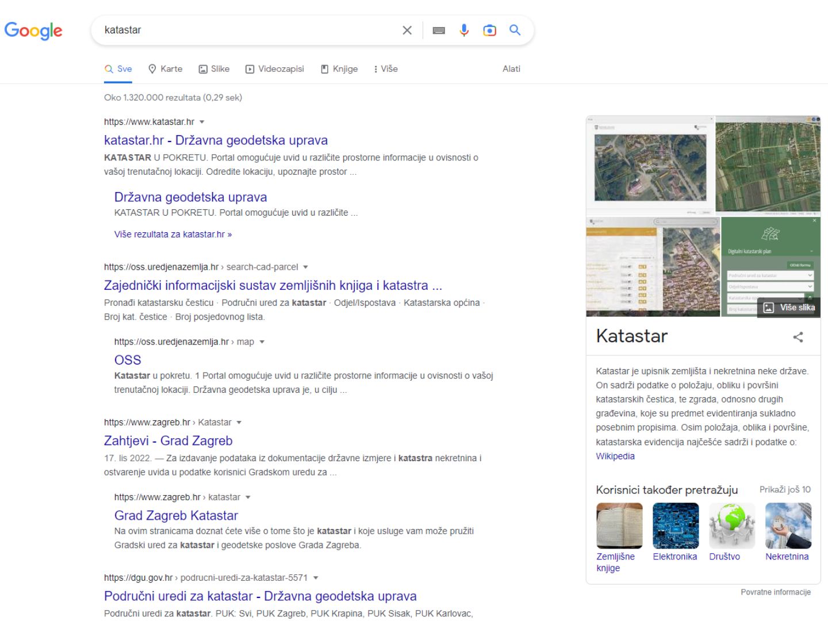Switch to the Knjige tab
This screenshot has width=828, height=621.
pyautogui.click(x=339, y=69)
